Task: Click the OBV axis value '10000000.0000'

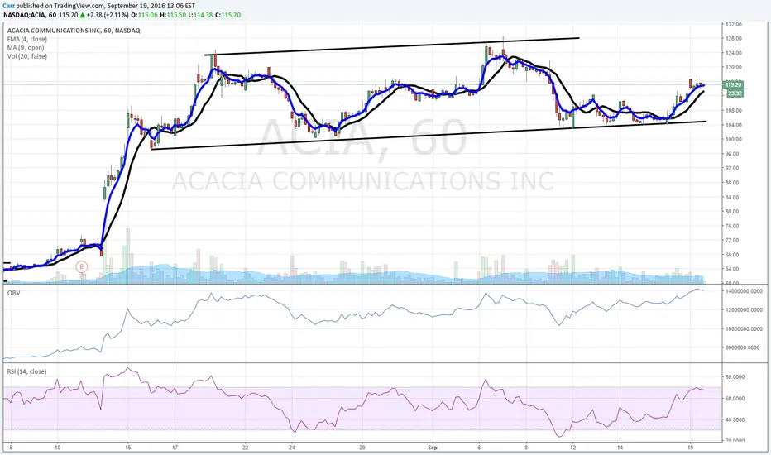Action: coord(744,328)
